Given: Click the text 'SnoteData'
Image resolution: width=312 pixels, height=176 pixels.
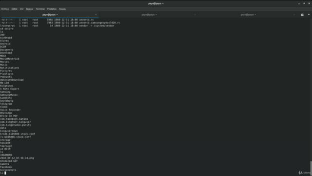Looking at the screenshot, I should pyautogui.click(x=6, y=101).
